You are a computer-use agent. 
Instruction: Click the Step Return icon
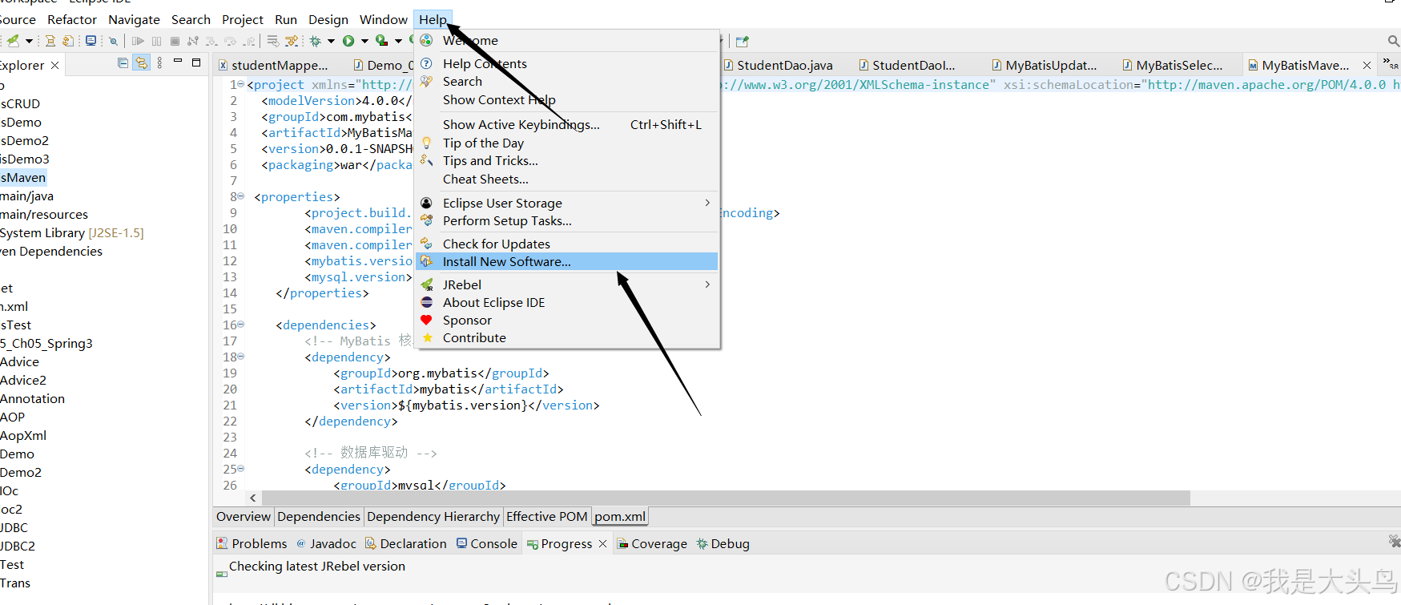coord(249,41)
